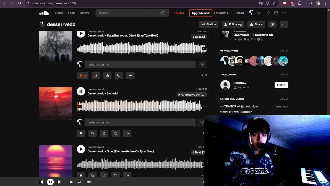Send a message to desserrvedd via envelope button
This screenshot has height=186, width=330.
pos(272,24)
